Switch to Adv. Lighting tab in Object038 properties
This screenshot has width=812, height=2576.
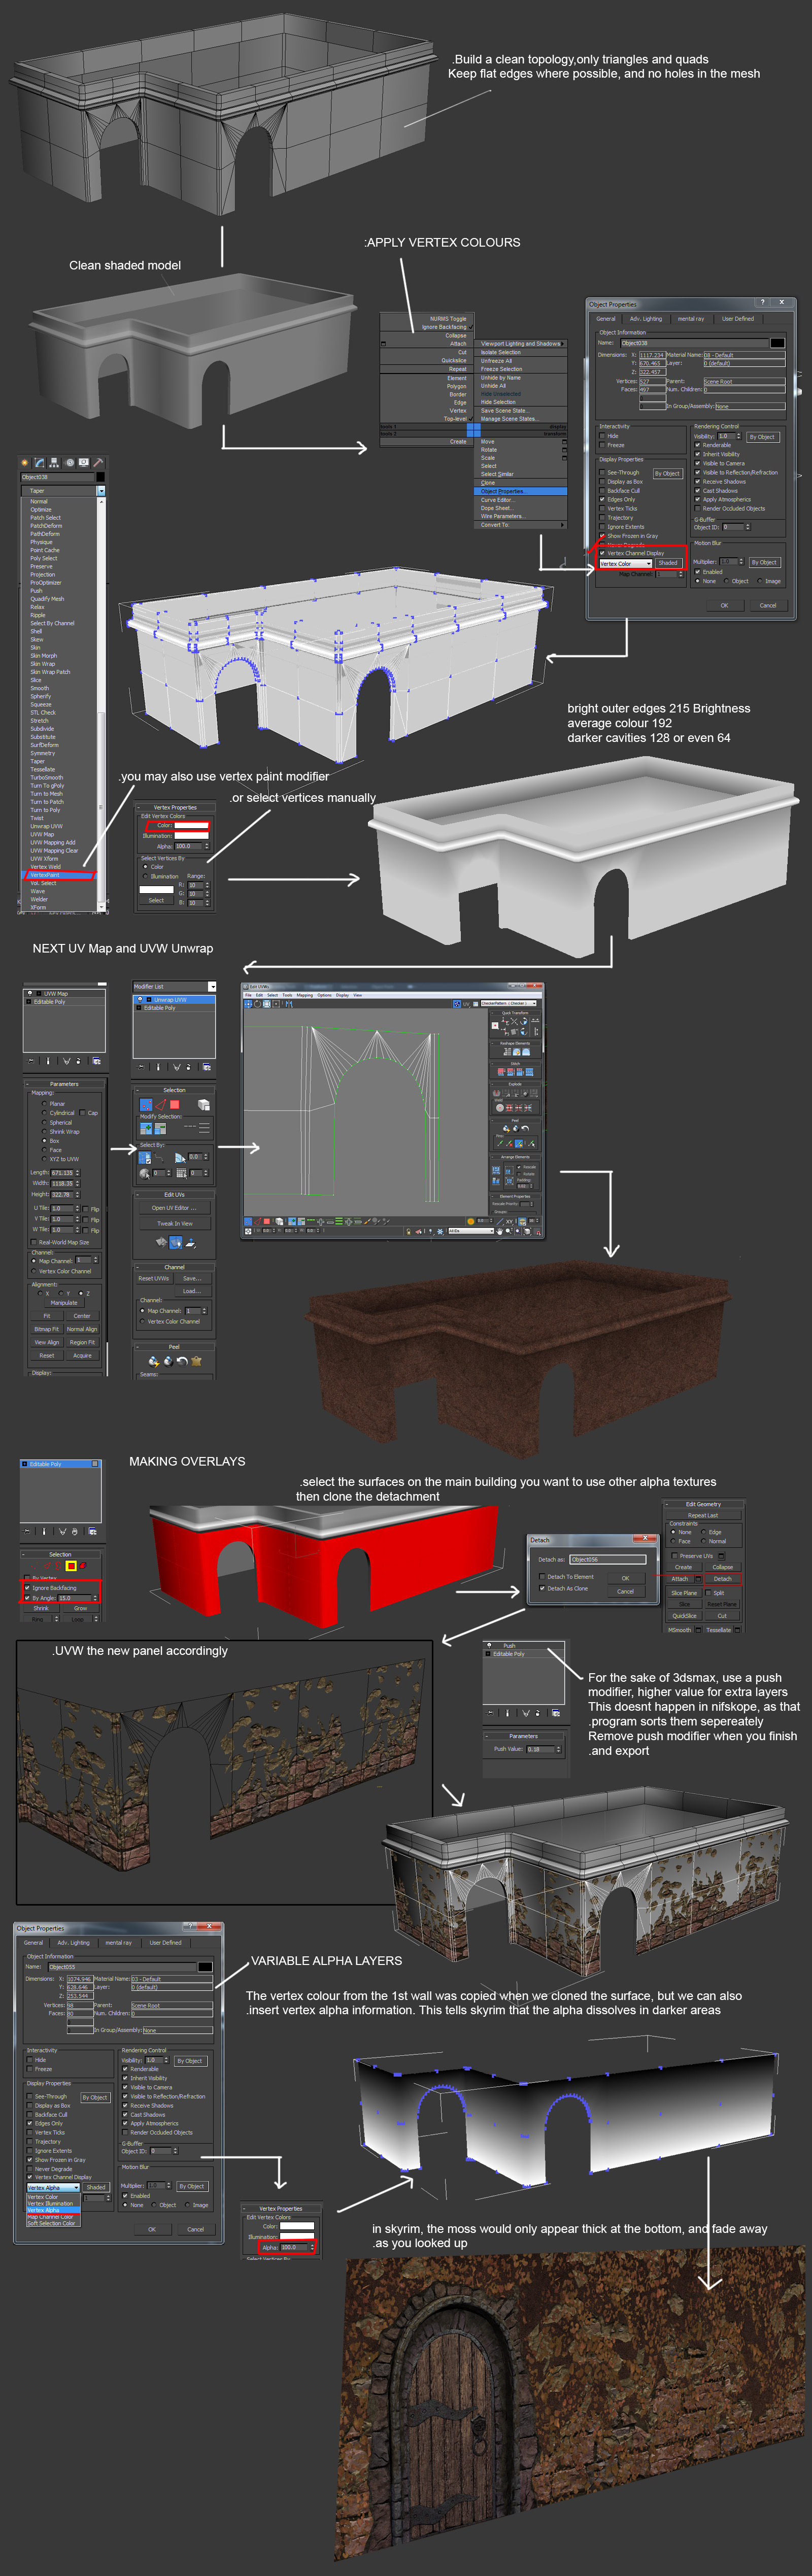646,319
